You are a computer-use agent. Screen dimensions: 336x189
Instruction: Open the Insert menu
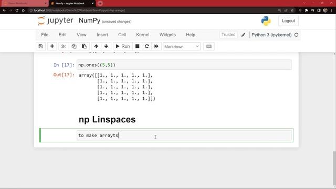[x=102, y=35]
